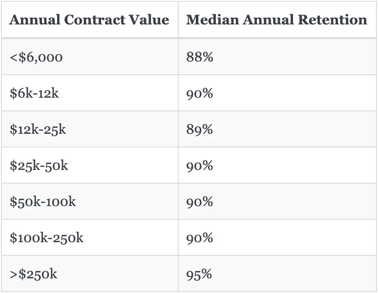The width and height of the screenshot is (378, 293).
Task: Click the word Median in the header
Action: pos(210,20)
